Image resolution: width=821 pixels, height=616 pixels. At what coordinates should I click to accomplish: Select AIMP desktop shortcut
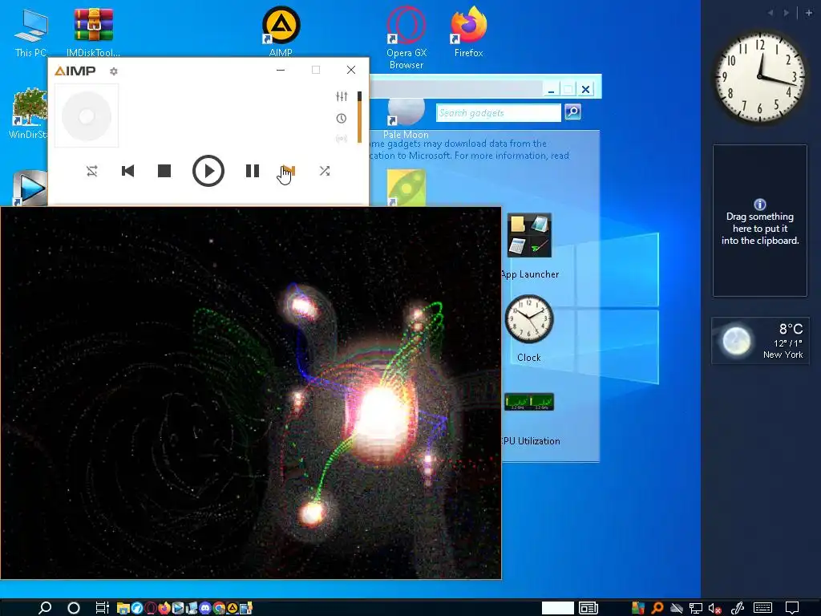point(281,31)
